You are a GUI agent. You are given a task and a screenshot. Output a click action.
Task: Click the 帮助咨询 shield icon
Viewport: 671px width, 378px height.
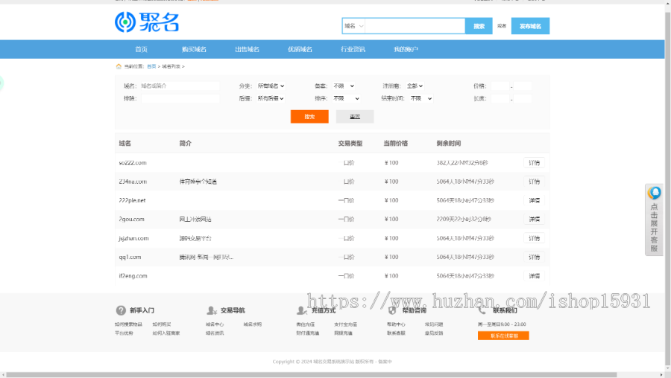(392, 310)
